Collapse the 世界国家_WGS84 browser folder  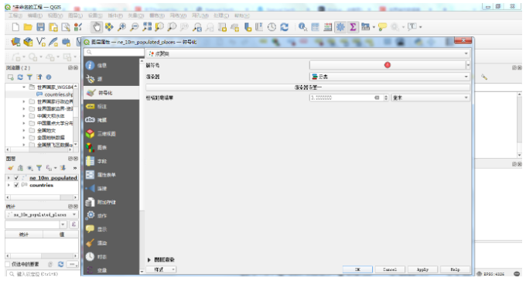(24, 87)
